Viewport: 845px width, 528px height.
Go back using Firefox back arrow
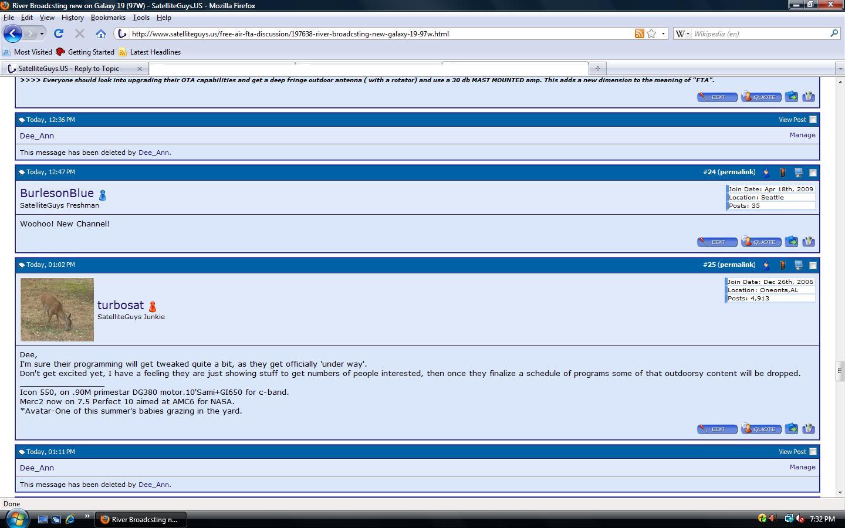(13, 33)
